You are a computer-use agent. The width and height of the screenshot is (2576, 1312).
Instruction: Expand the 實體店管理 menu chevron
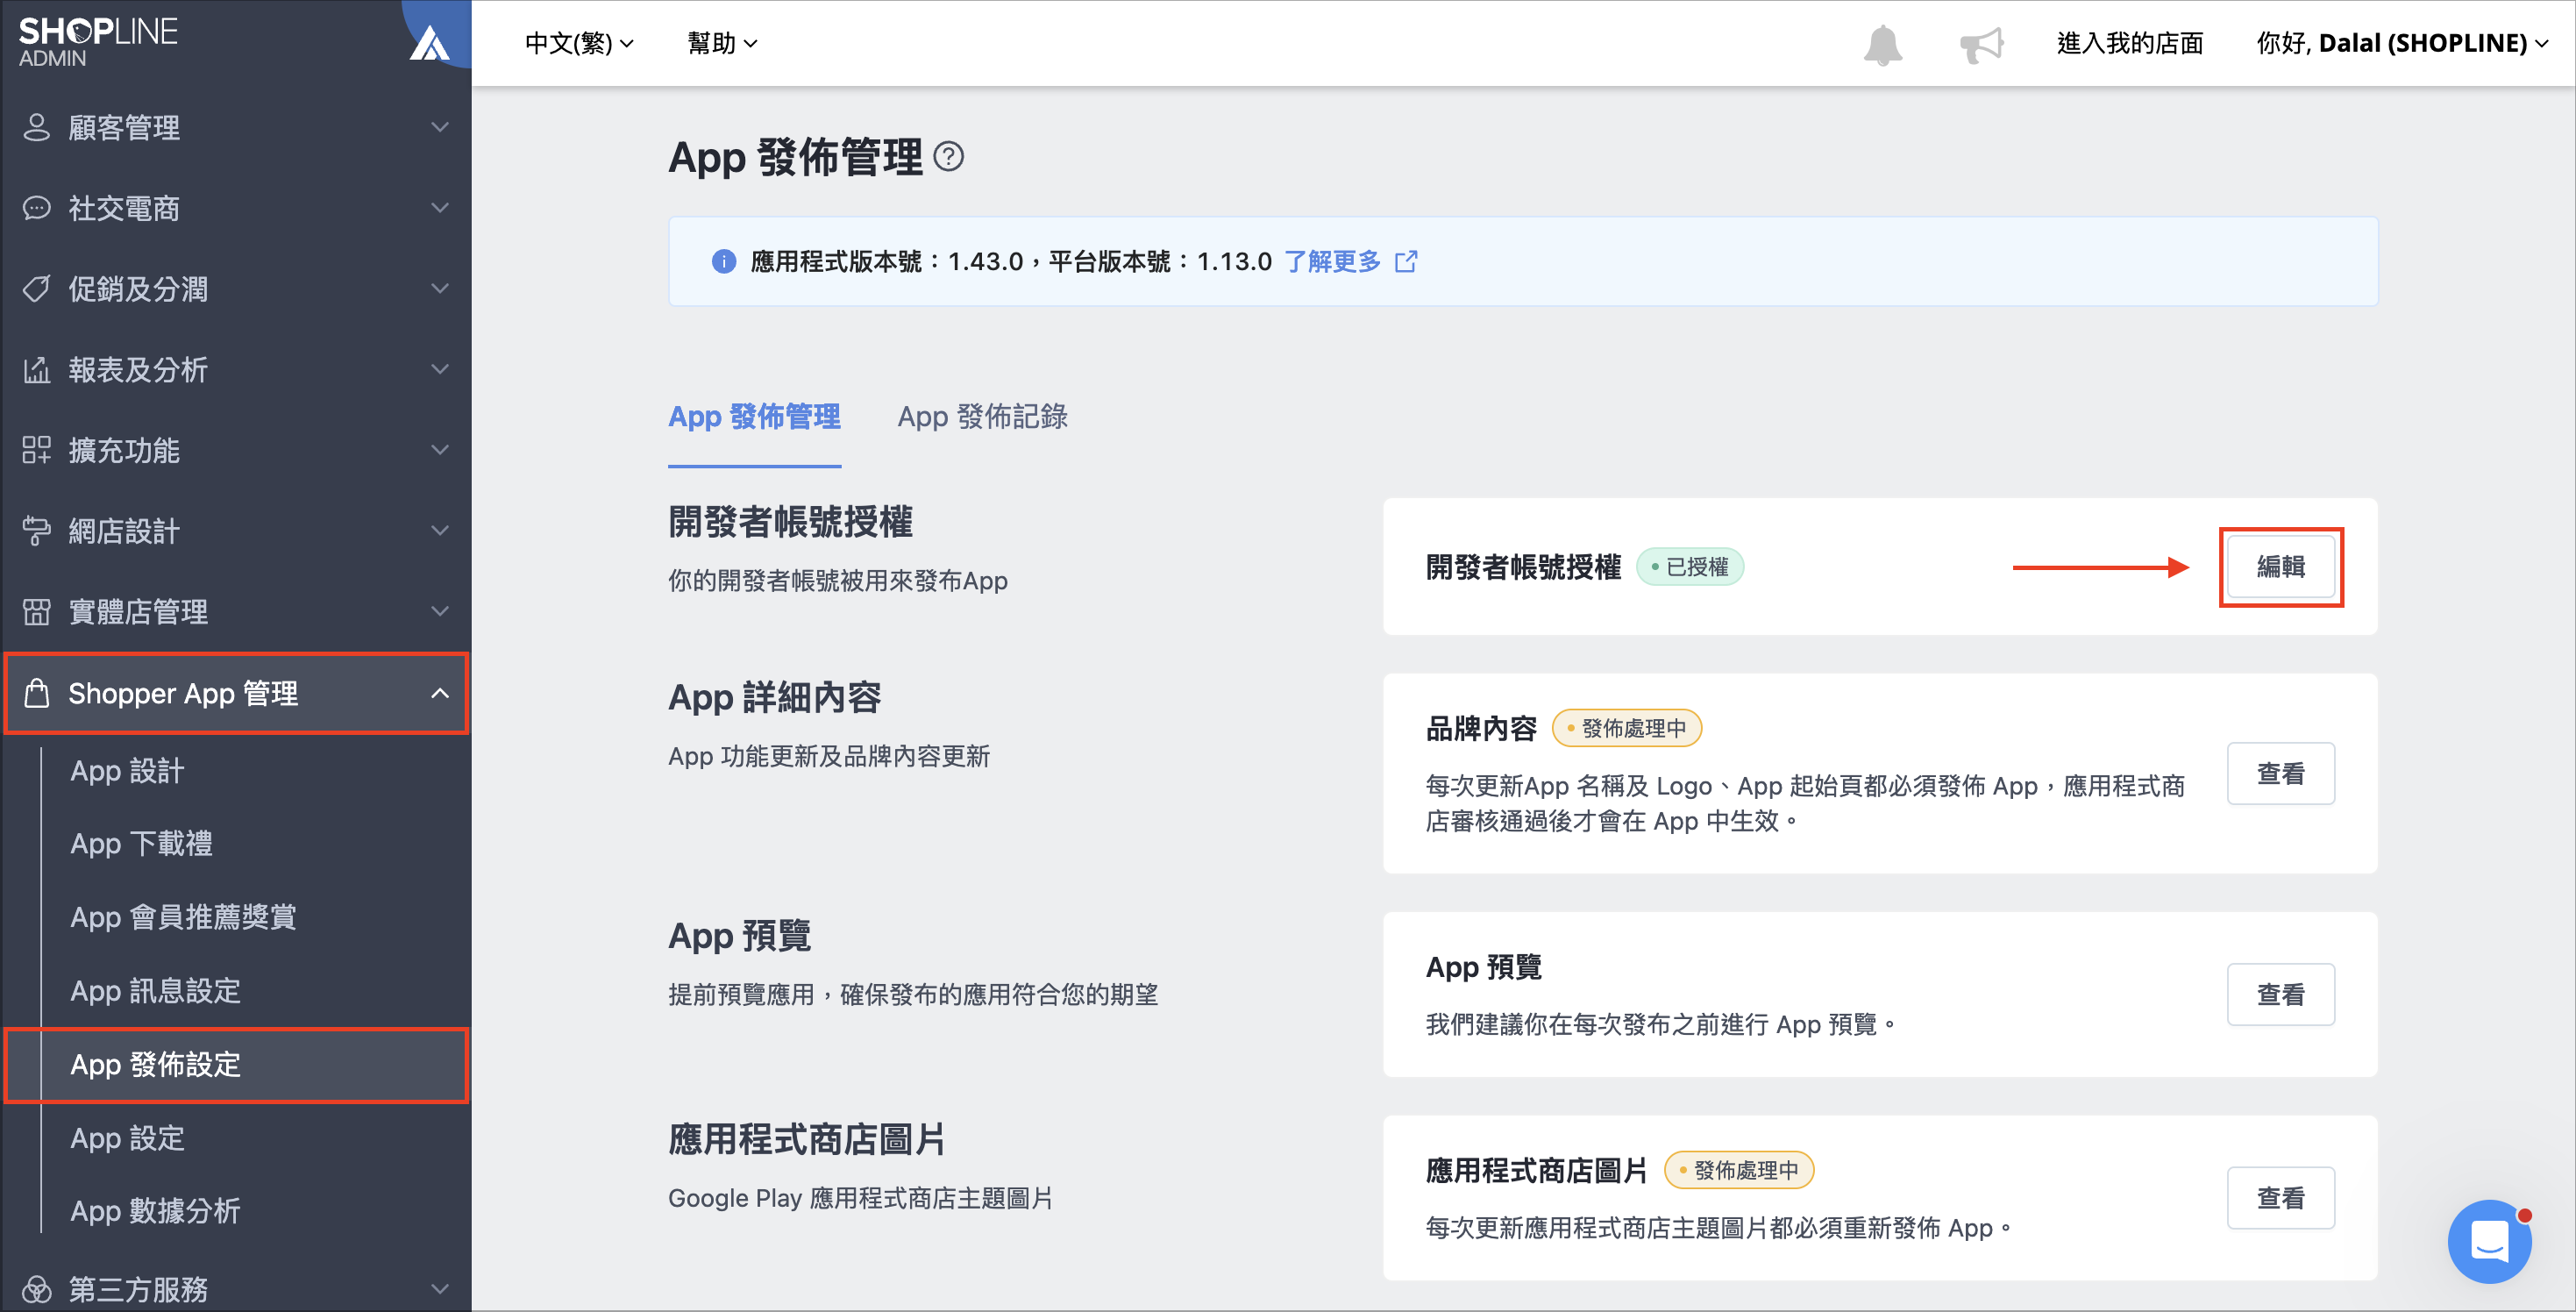(440, 612)
